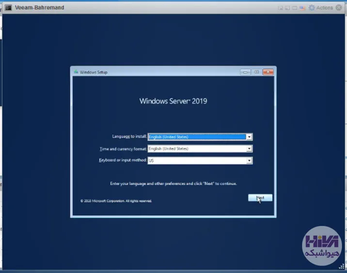Click the "Veeam-Bahremand" console title text
Image resolution: width=347 pixels, height=273 pixels.
click(x=39, y=8)
